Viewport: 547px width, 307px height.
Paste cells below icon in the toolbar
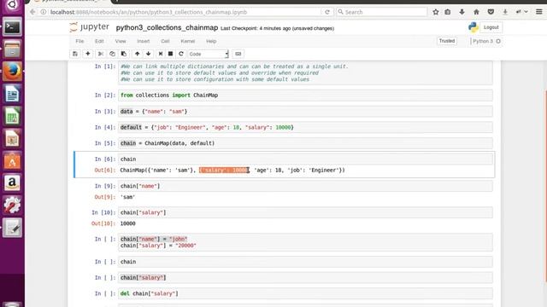[124, 54]
